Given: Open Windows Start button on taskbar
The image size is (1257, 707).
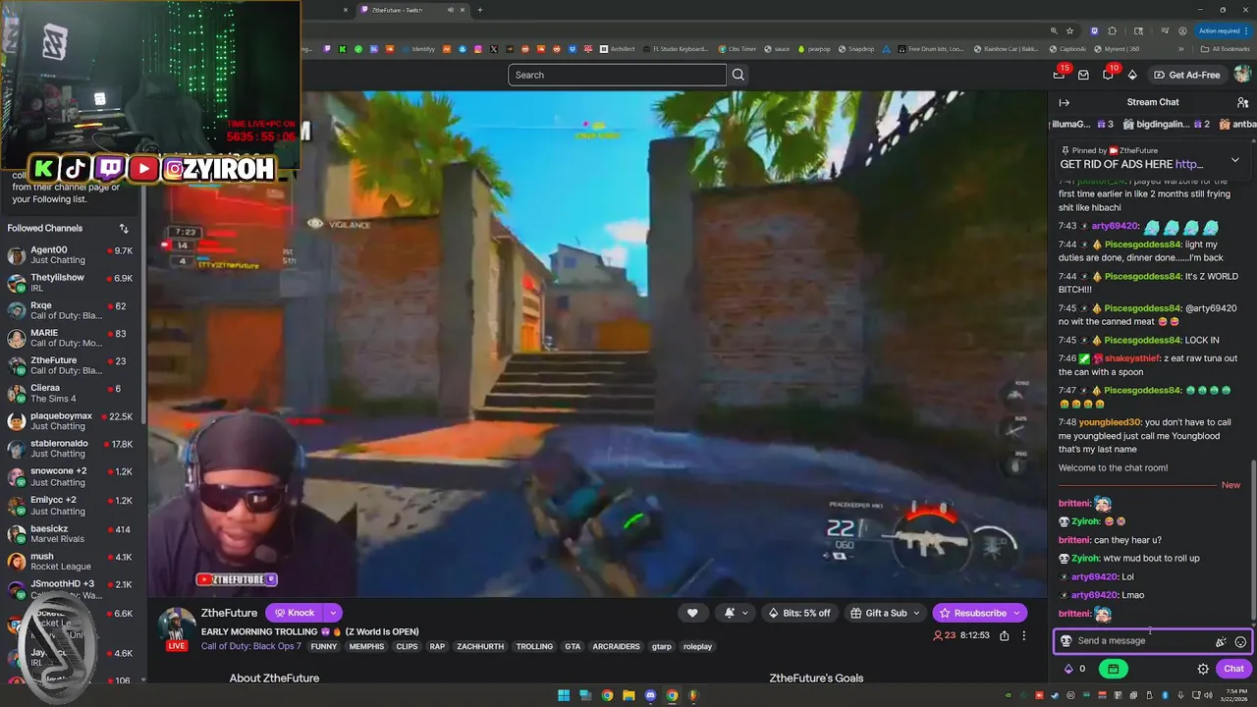Looking at the screenshot, I should pyautogui.click(x=564, y=695).
